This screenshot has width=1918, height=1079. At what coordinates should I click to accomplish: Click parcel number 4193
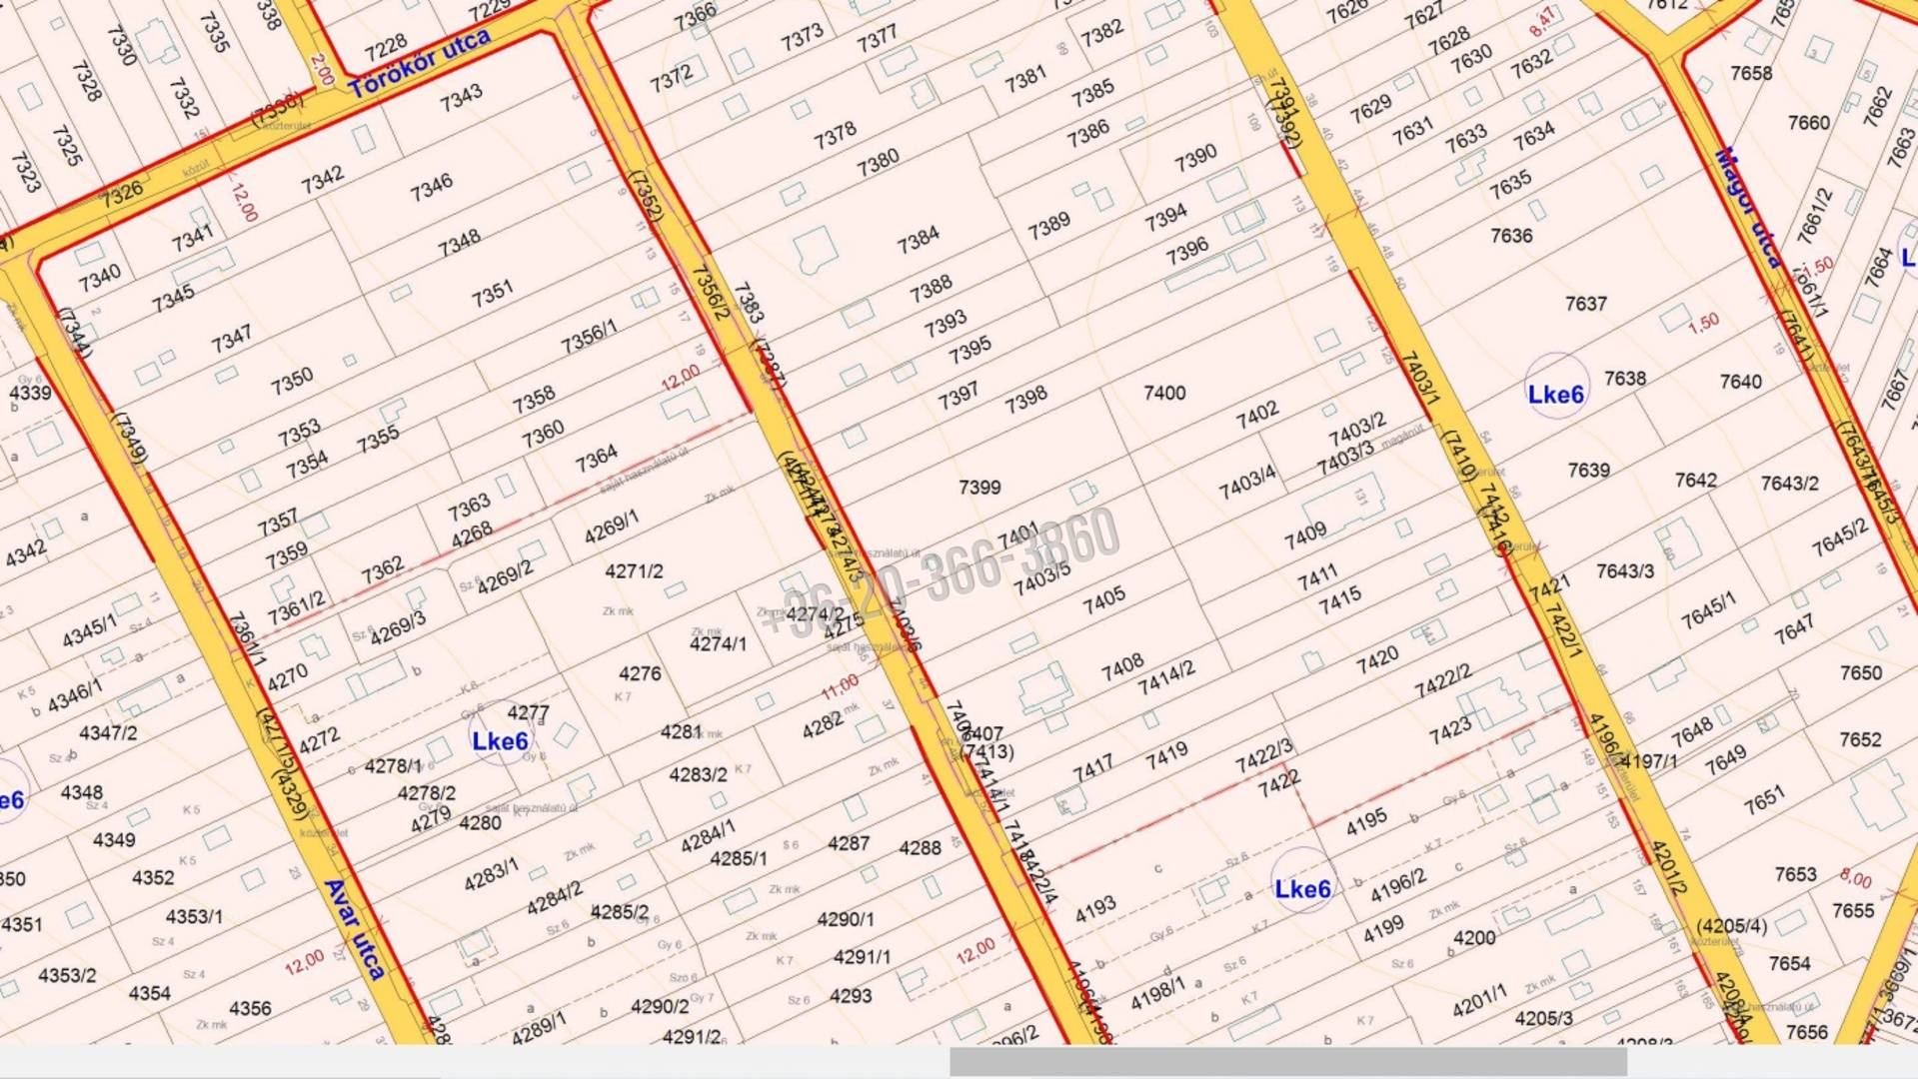[1095, 909]
